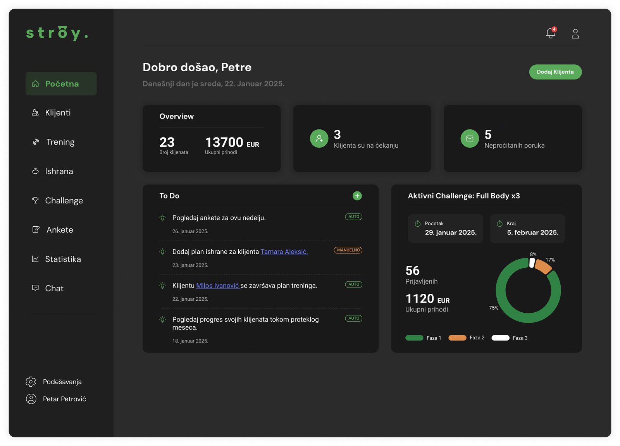Click the green Faza 1 legend swatch
Screen dimensions: 620x446
click(x=414, y=338)
